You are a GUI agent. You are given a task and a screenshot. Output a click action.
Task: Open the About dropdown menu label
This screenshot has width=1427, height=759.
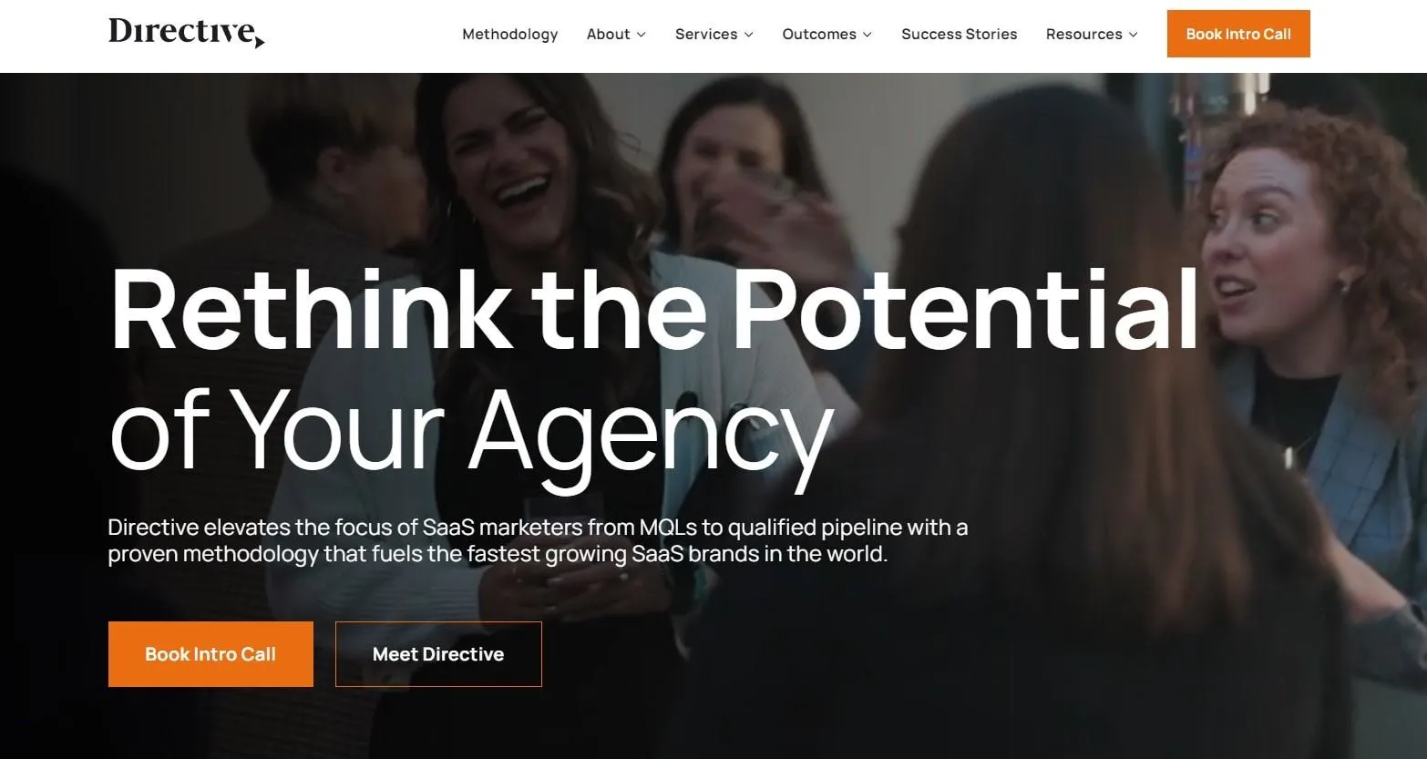[608, 34]
